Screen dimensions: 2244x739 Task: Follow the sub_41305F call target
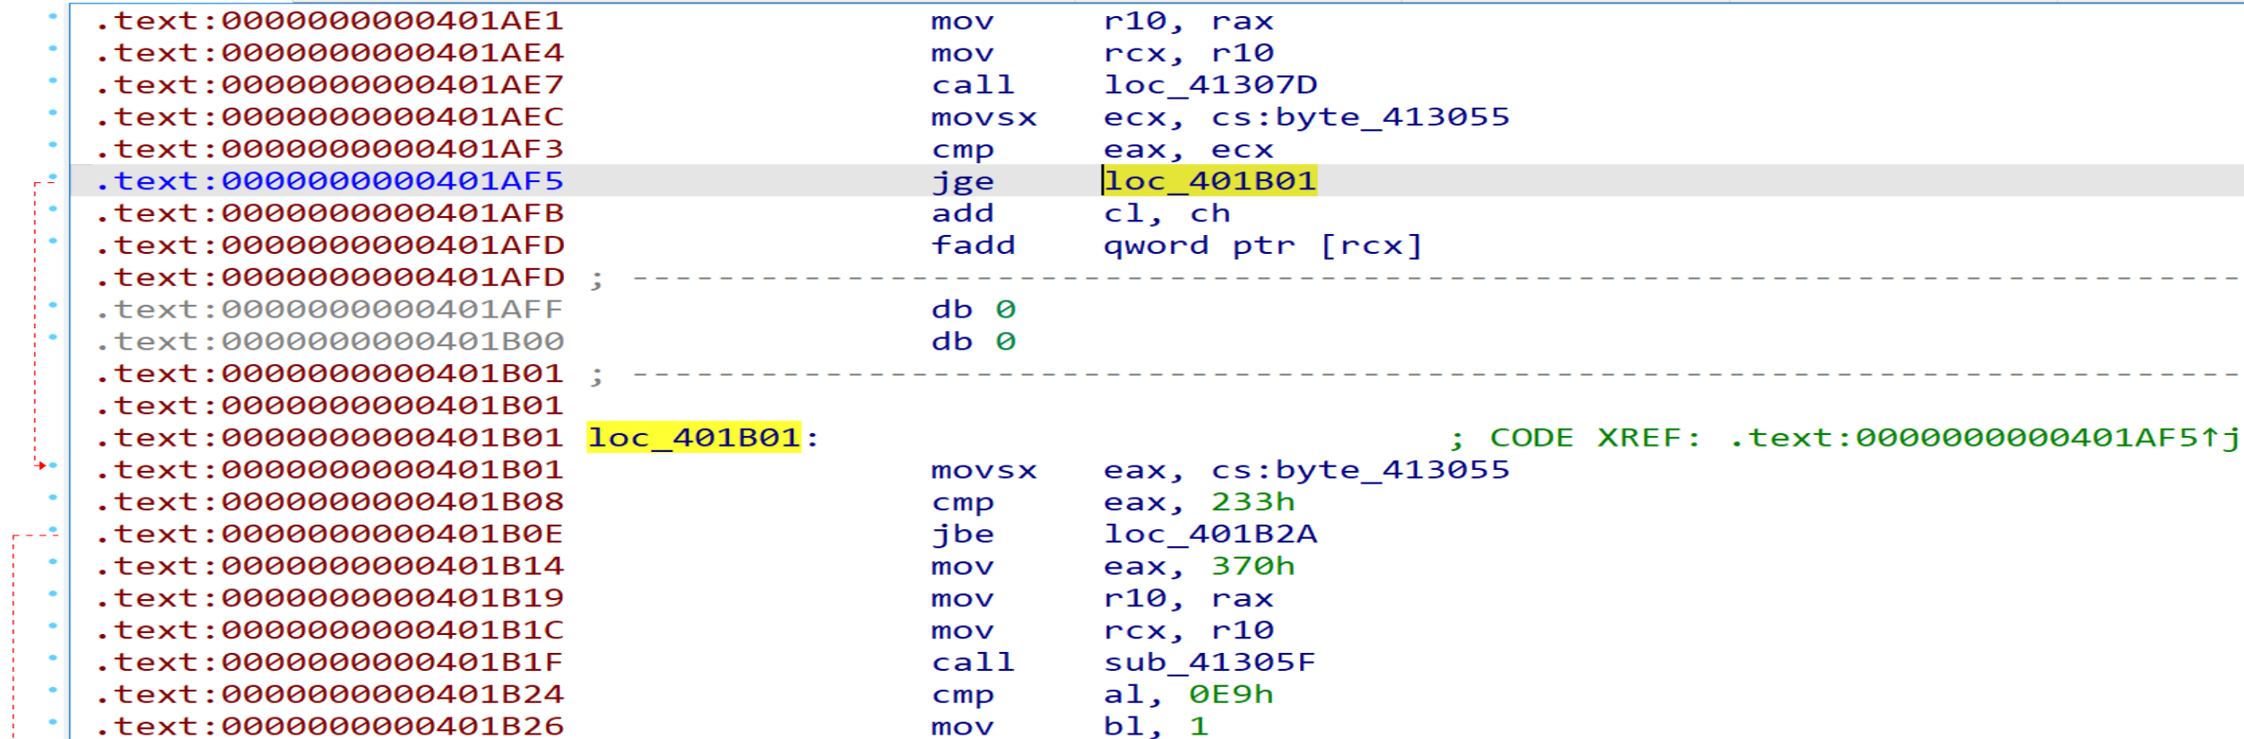click(1209, 663)
